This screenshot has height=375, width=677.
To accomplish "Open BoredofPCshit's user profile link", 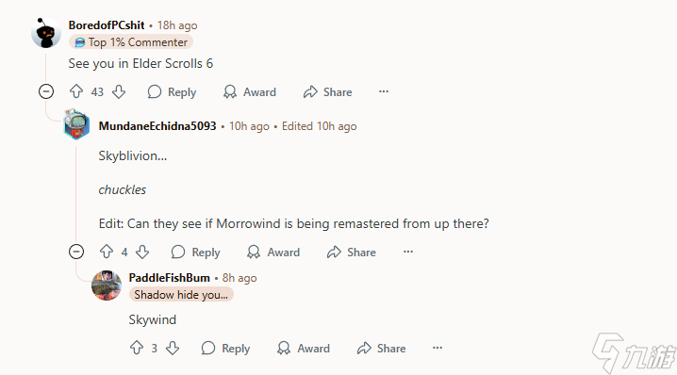I will point(107,25).
